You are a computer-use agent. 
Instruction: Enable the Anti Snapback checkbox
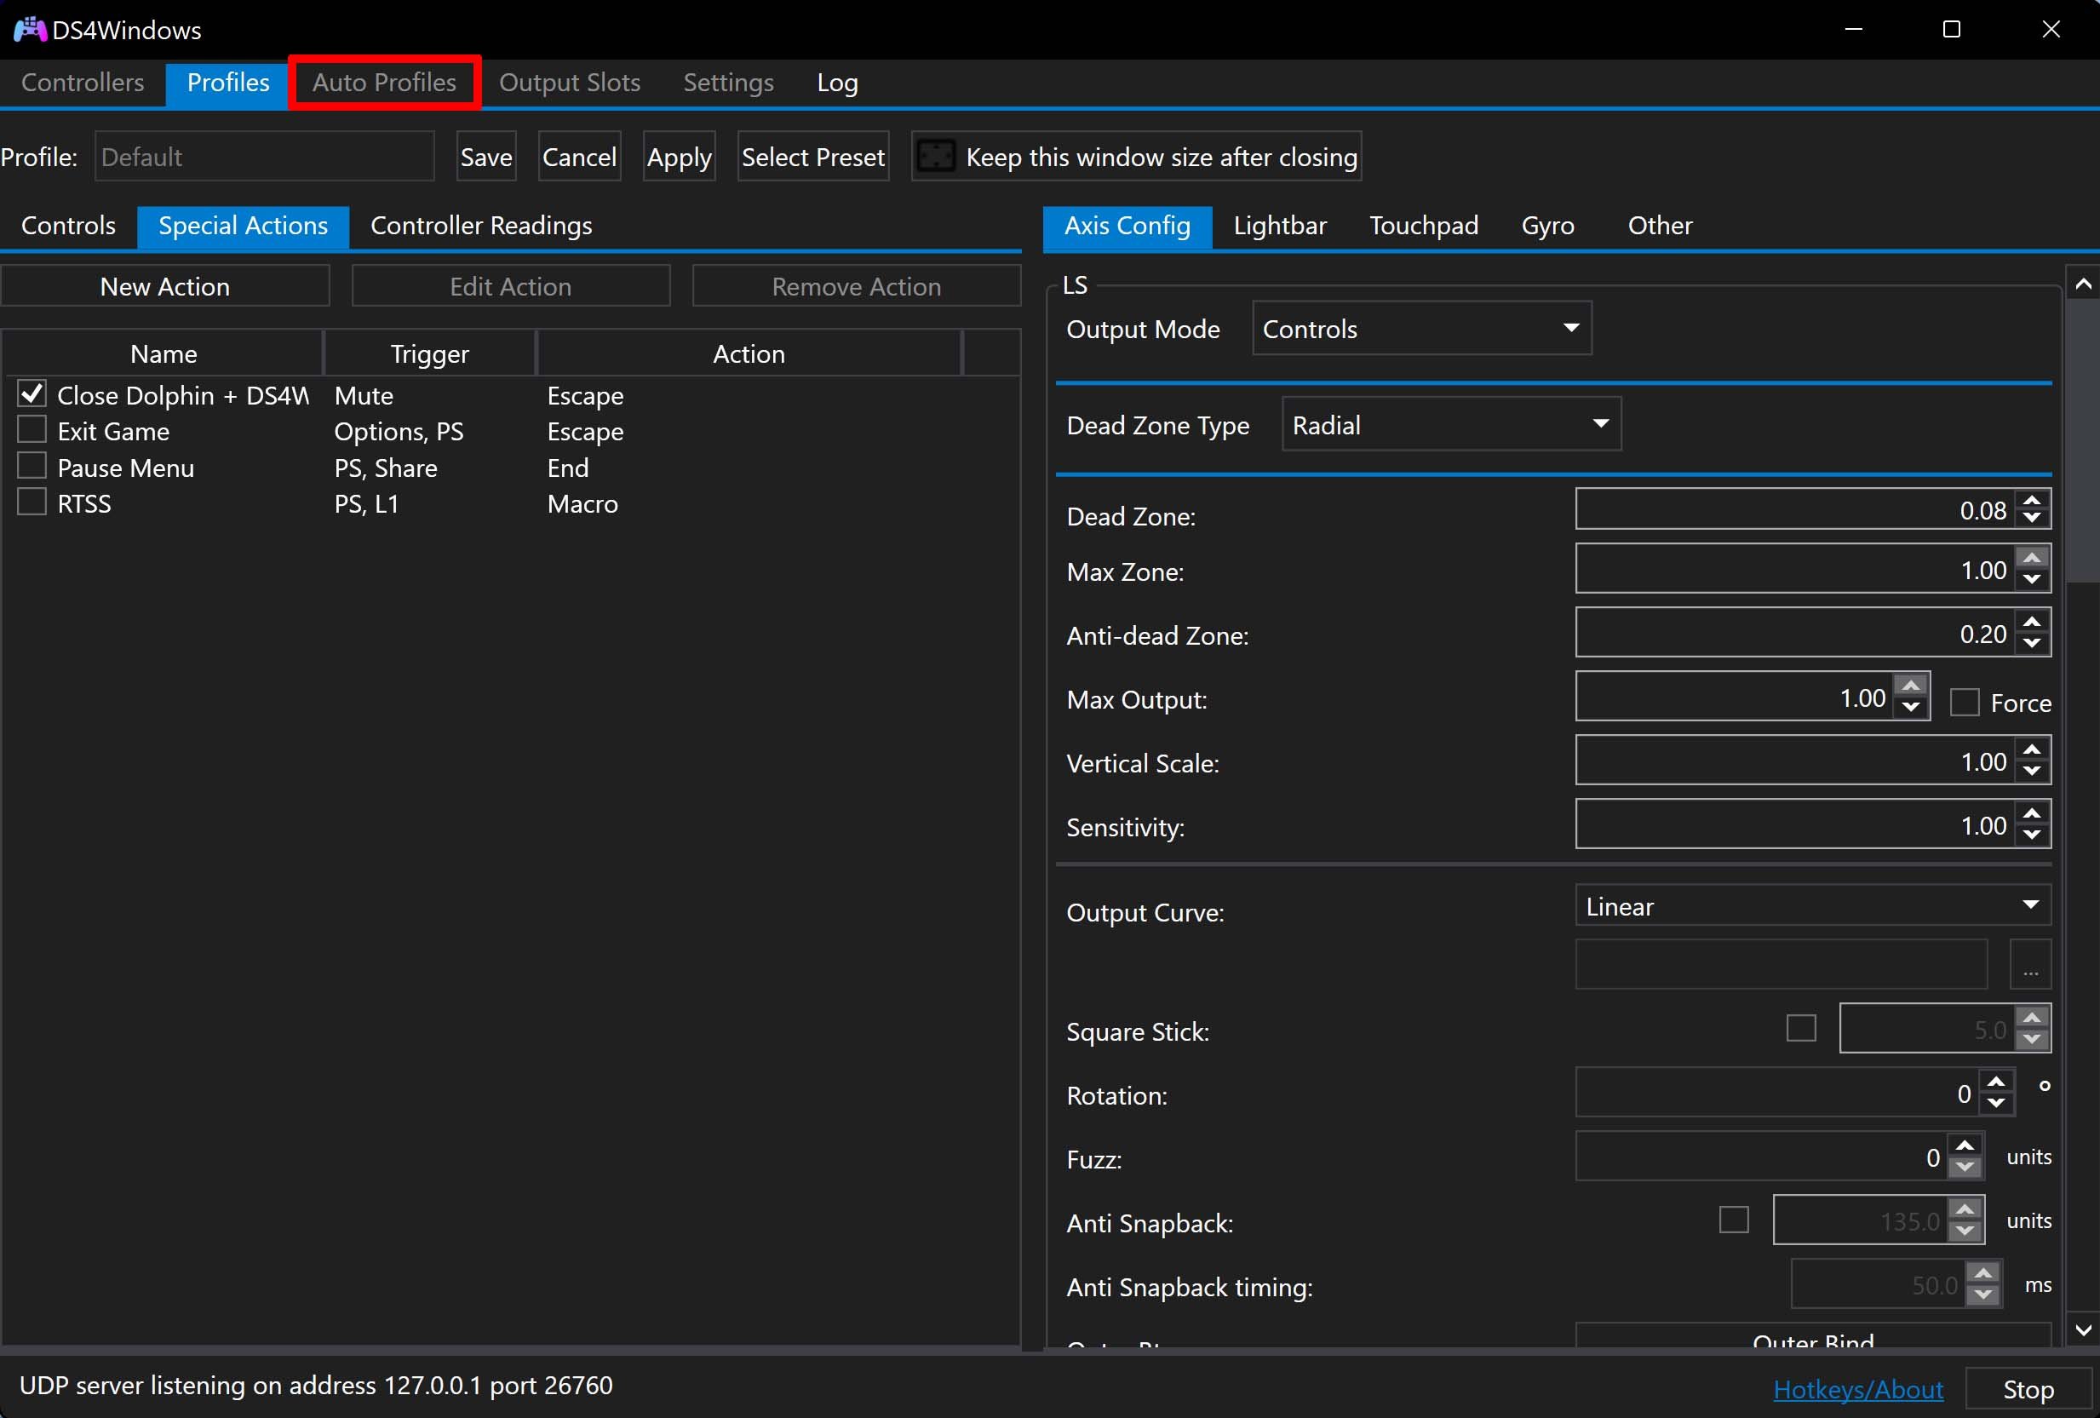click(1733, 1220)
